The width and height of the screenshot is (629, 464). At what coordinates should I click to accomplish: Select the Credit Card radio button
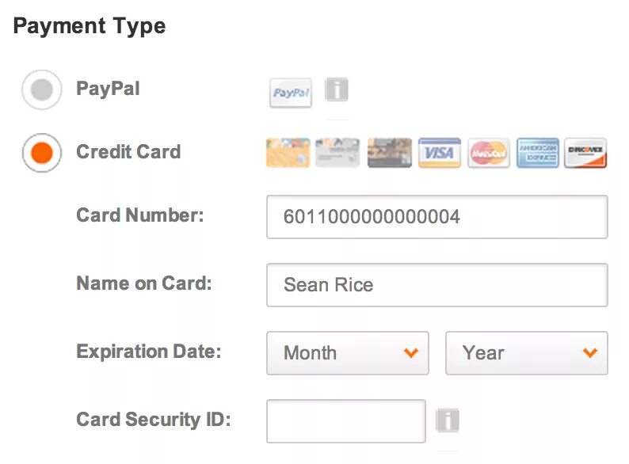click(41, 153)
